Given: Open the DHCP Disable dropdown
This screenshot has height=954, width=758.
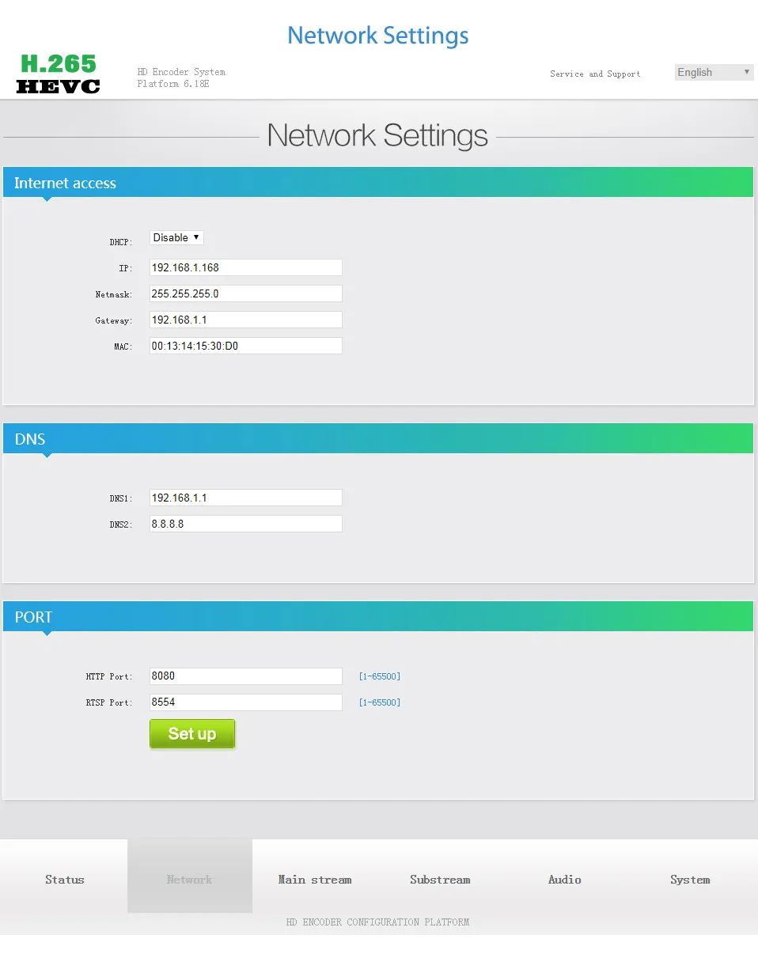Looking at the screenshot, I should click(177, 237).
